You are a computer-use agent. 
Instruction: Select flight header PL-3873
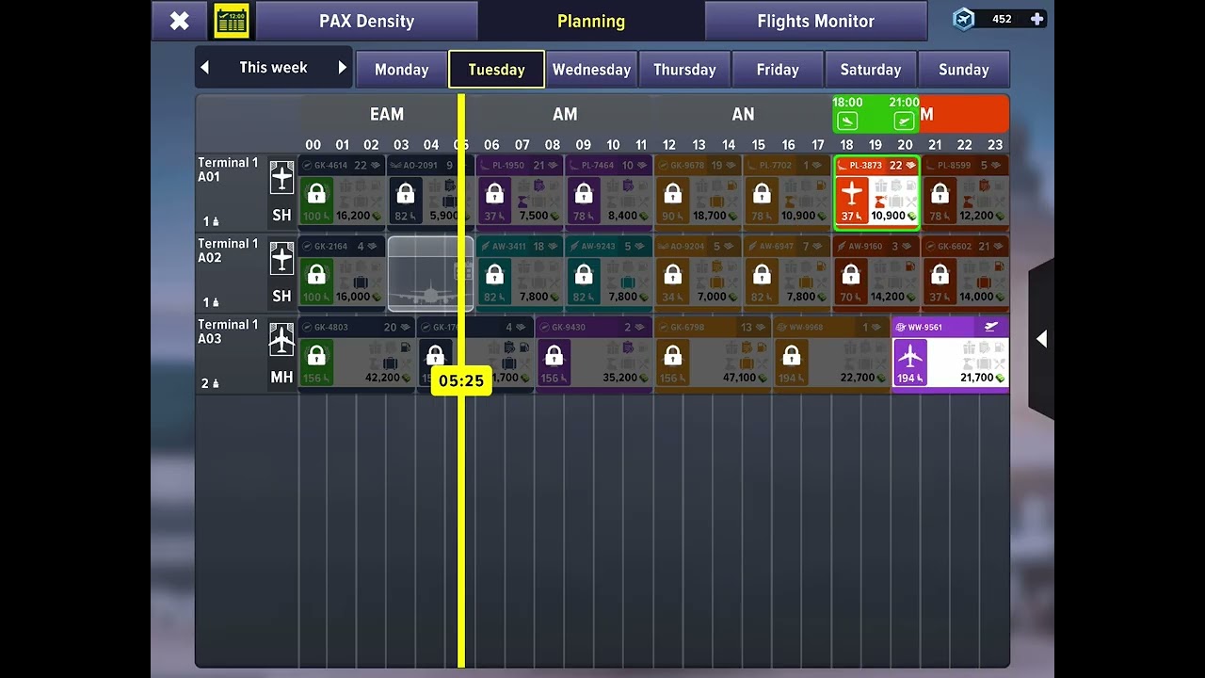[876, 166]
